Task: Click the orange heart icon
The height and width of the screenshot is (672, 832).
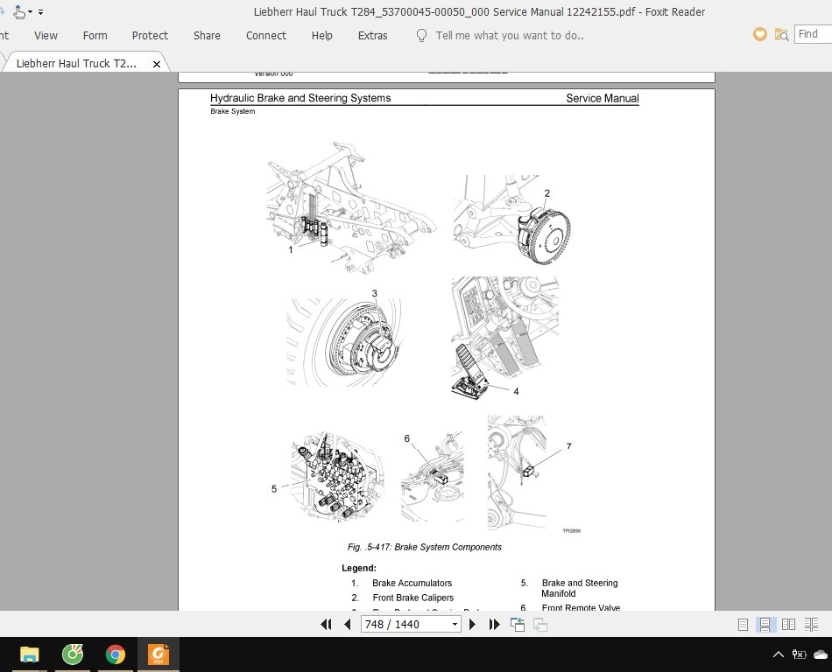Action: (x=760, y=34)
